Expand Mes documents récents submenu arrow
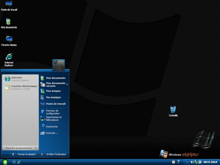 point(67,84)
